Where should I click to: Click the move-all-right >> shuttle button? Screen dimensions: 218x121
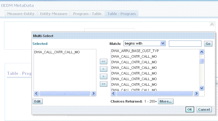pos(104,84)
